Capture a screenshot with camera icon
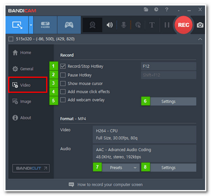 click(200, 25)
